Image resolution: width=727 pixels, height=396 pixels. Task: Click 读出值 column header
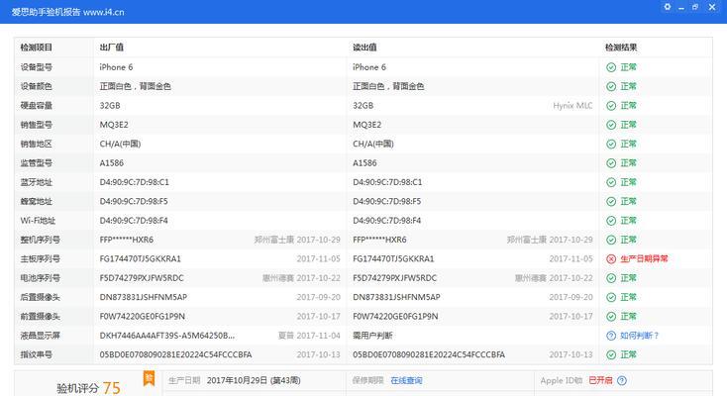364,48
